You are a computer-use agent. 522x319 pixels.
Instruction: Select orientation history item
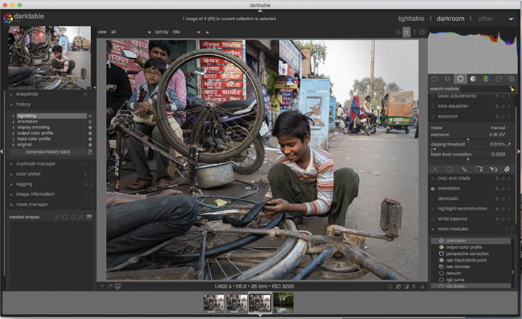28,121
